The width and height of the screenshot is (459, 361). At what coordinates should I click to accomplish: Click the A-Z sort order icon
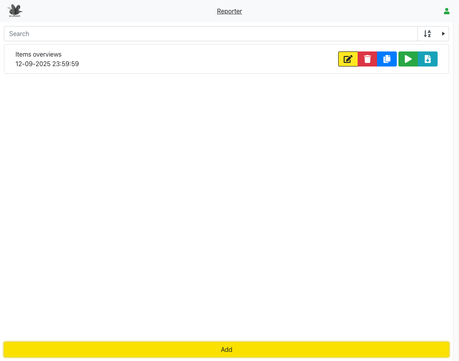(x=427, y=34)
